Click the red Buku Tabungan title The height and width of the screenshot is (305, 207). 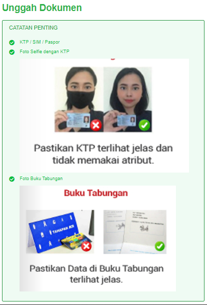(96, 193)
